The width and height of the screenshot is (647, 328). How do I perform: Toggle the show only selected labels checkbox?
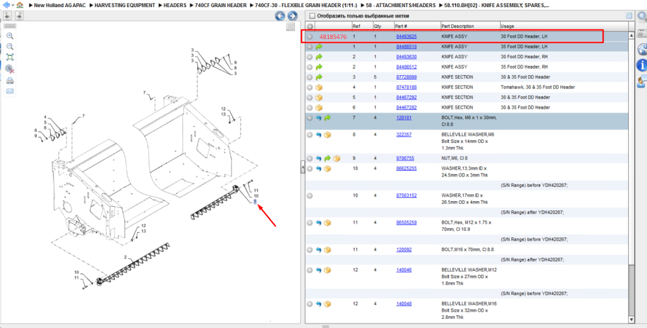[313, 16]
